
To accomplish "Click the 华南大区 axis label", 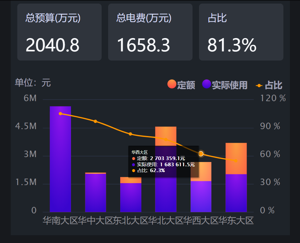I will point(60,221).
